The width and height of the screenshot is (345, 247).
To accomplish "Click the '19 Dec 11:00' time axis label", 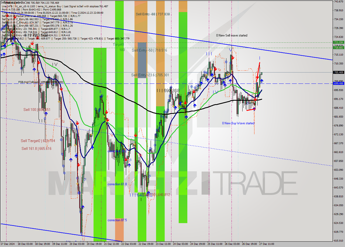I will coord(60,244).
